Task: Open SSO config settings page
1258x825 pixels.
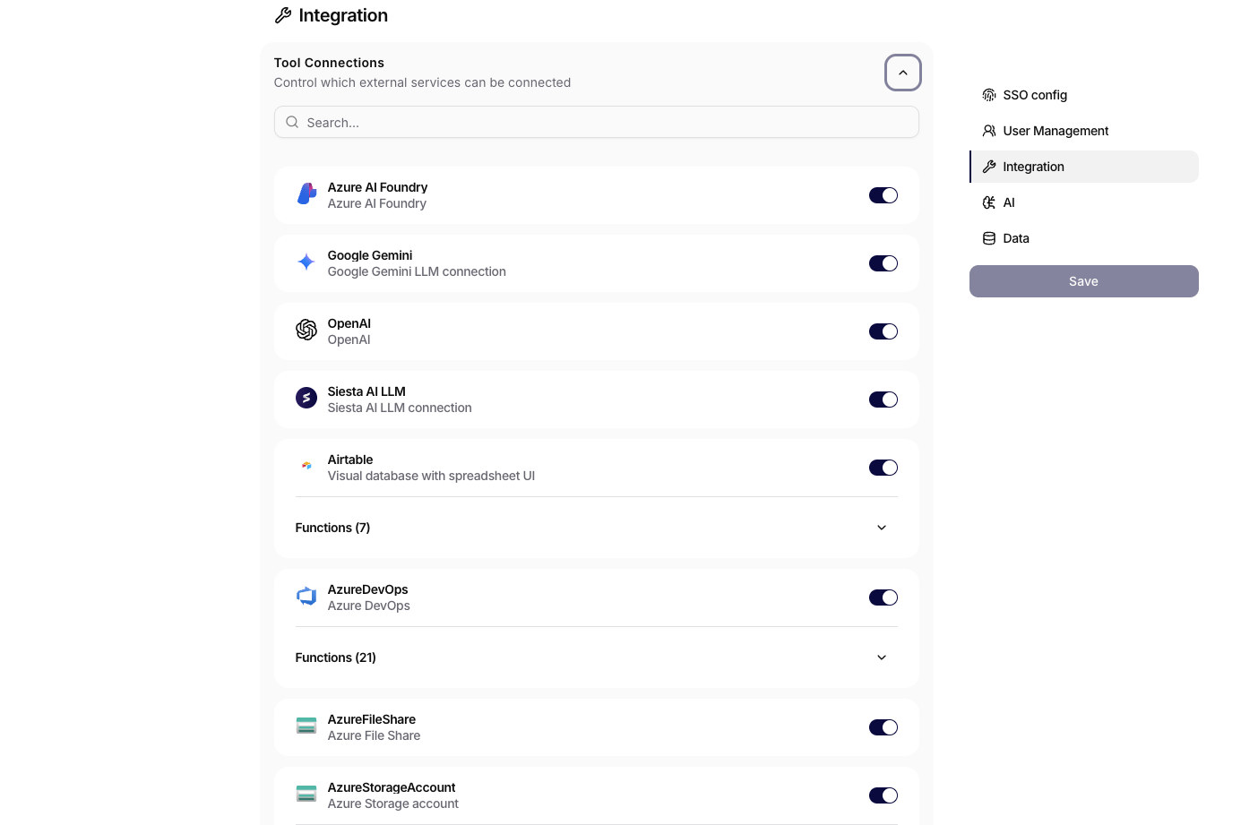Action: coord(1084,95)
